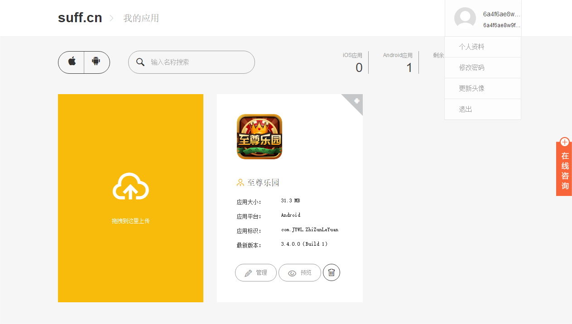Viewport: 572px width, 324px height.
Task: Open 个人资料 from the user menu
Action: point(471,47)
